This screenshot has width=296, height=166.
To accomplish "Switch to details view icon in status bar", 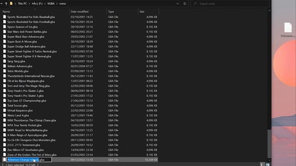I will 262,165.
